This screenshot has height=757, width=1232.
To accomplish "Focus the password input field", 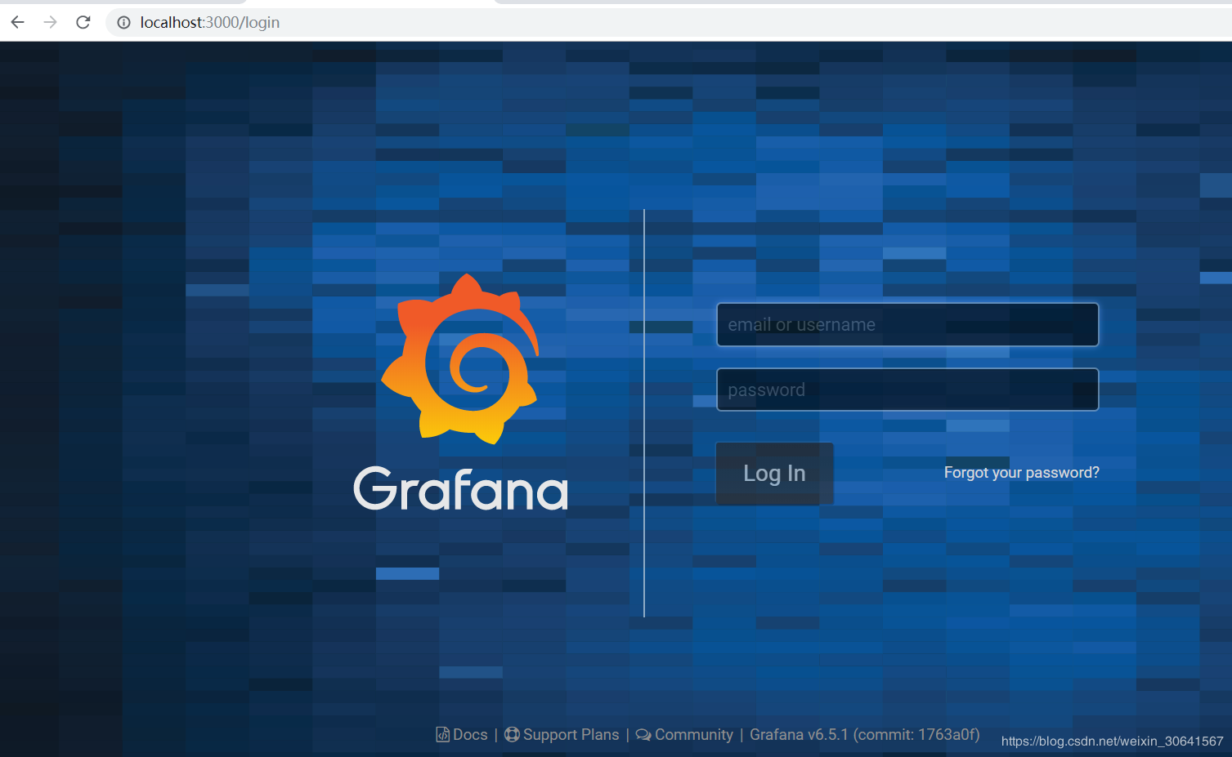I will coord(907,390).
